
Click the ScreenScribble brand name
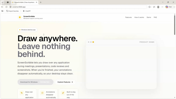[x=29, y=16]
